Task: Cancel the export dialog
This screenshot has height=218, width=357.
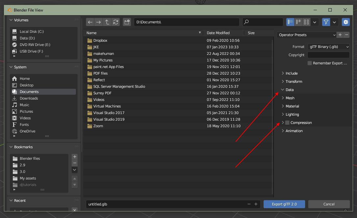Action: point(329,204)
